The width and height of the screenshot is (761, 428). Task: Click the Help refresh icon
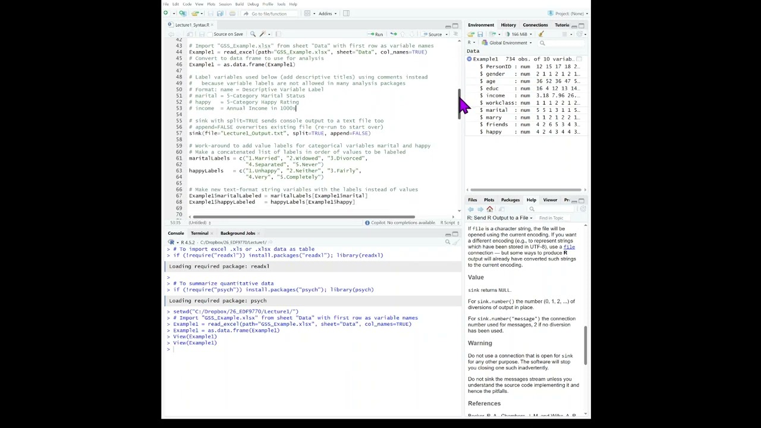pos(583,209)
